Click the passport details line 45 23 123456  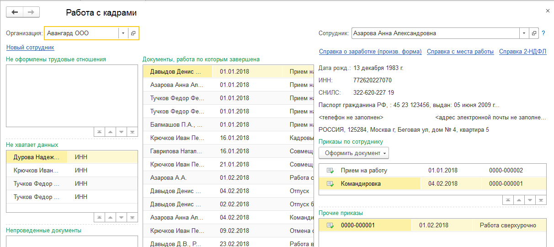tap(409, 105)
